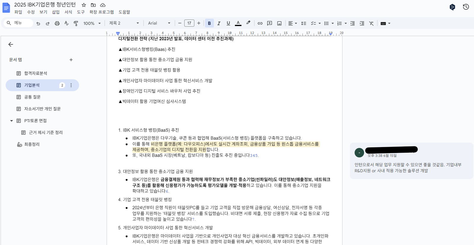Open the 보기 menu

[43, 12]
